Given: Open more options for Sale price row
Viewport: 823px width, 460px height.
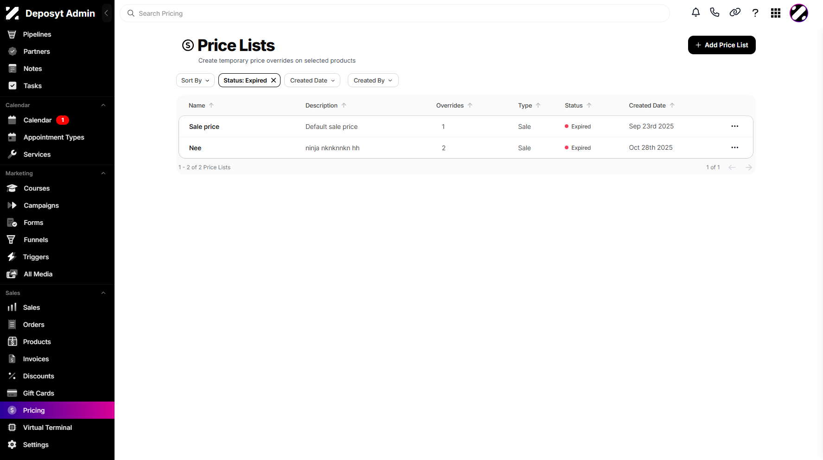Looking at the screenshot, I should (x=735, y=126).
